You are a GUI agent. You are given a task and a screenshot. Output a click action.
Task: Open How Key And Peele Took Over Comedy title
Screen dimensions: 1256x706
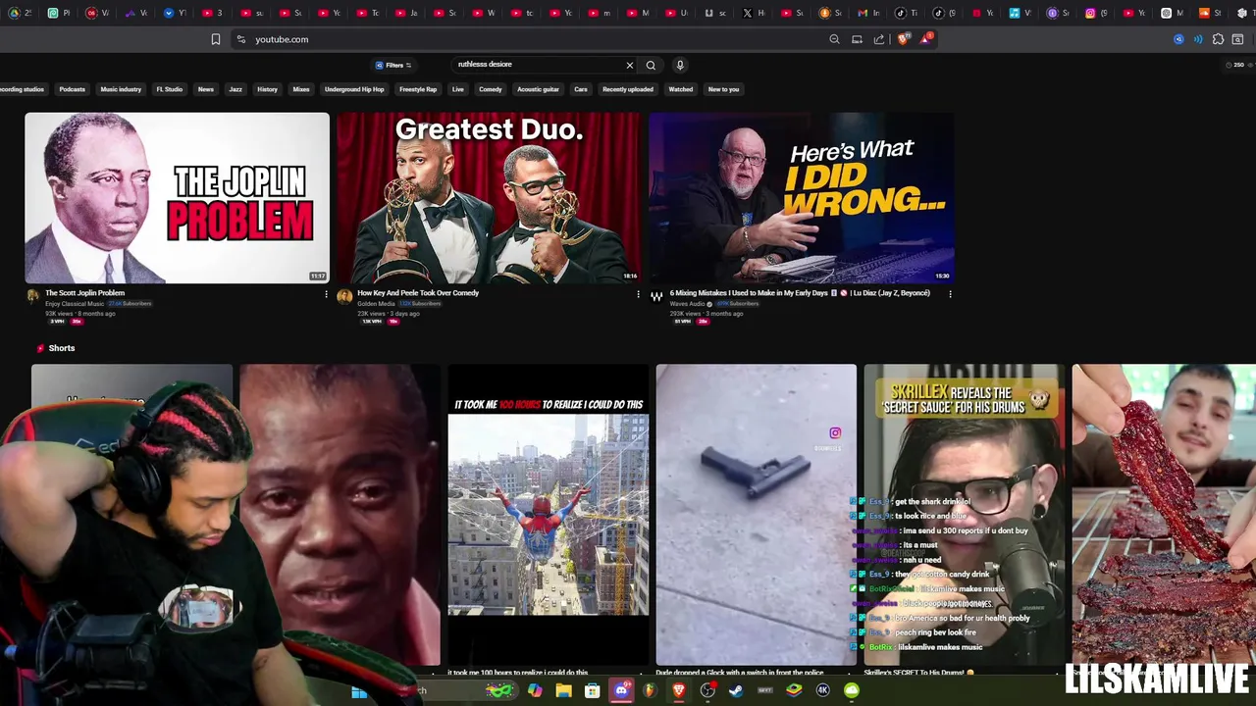pyautogui.click(x=418, y=292)
